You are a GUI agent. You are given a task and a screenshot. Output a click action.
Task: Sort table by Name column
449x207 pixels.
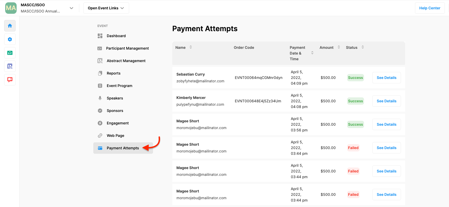[x=191, y=47]
